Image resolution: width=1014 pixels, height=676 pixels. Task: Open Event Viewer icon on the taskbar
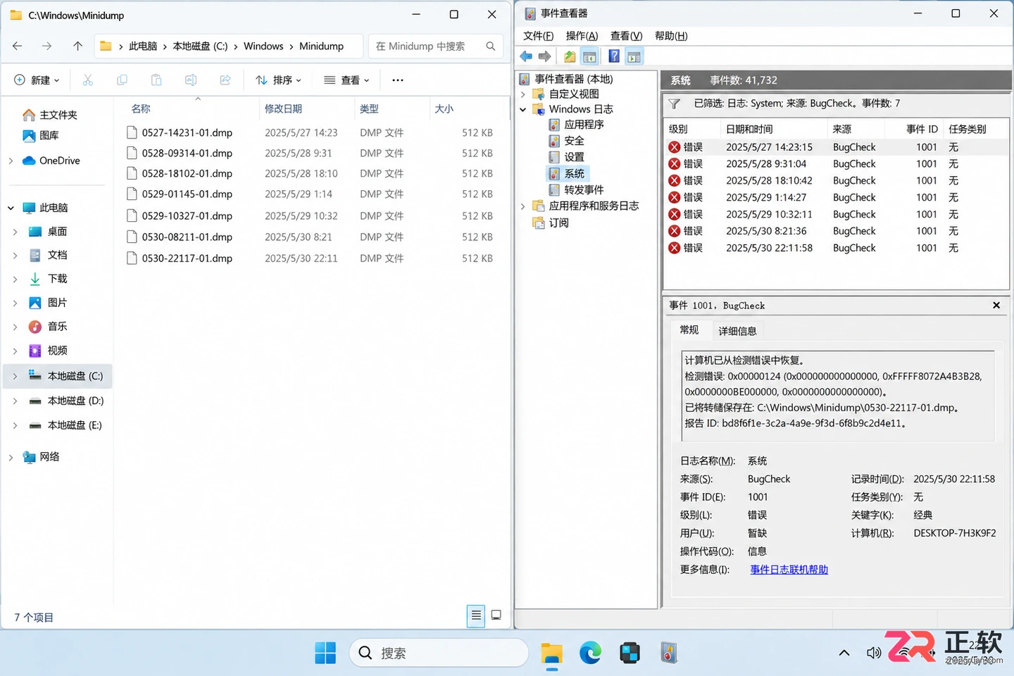[669, 653]
